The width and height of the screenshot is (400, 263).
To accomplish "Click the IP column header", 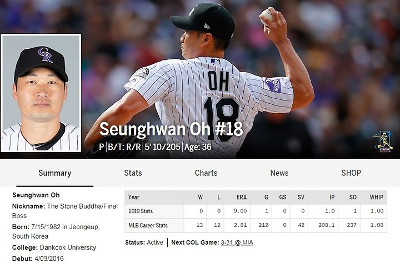I will 332,197.
